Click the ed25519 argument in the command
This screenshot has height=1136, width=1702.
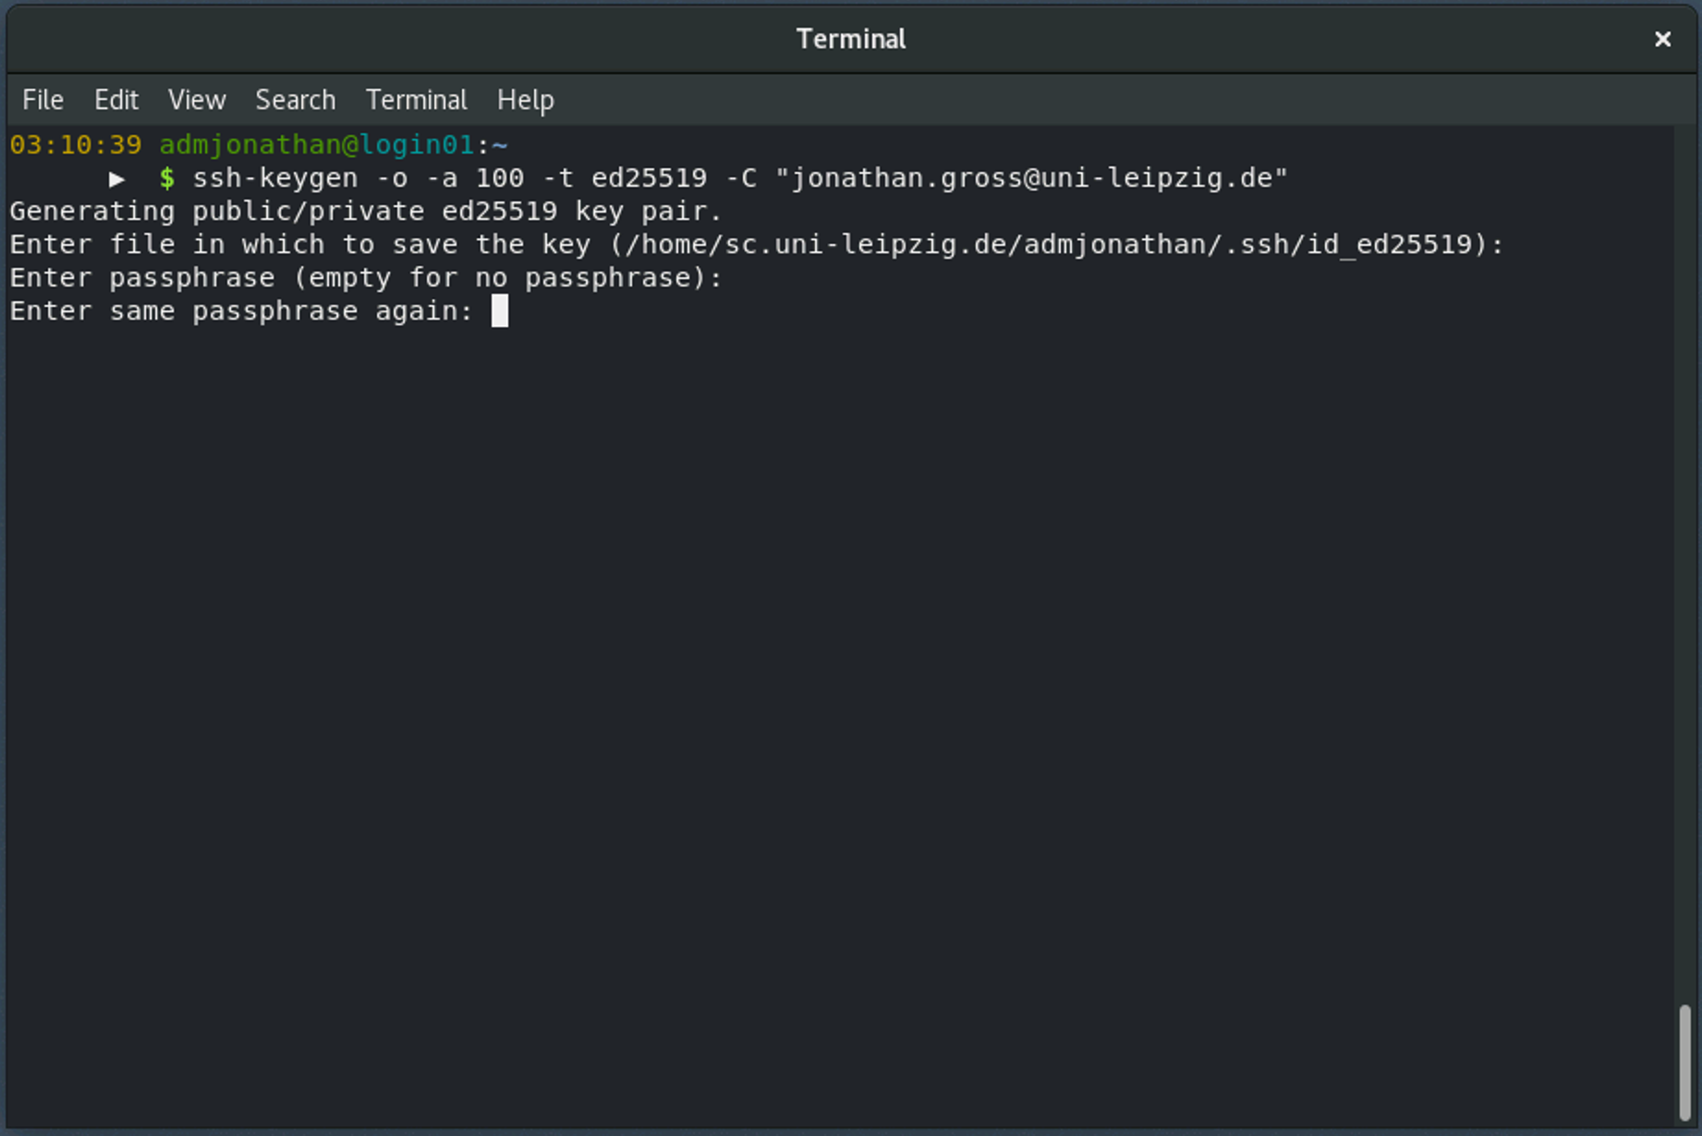[650, 178]
